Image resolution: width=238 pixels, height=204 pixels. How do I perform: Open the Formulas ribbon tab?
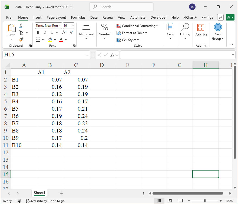(78, 17)
